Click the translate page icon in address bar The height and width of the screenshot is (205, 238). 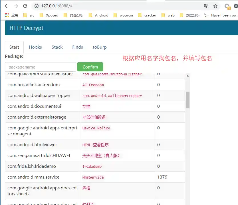click(206, 6)
